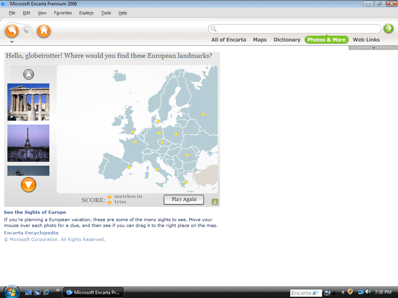
Task: Switch to the Dictionary tab
Action: (287, 40)
